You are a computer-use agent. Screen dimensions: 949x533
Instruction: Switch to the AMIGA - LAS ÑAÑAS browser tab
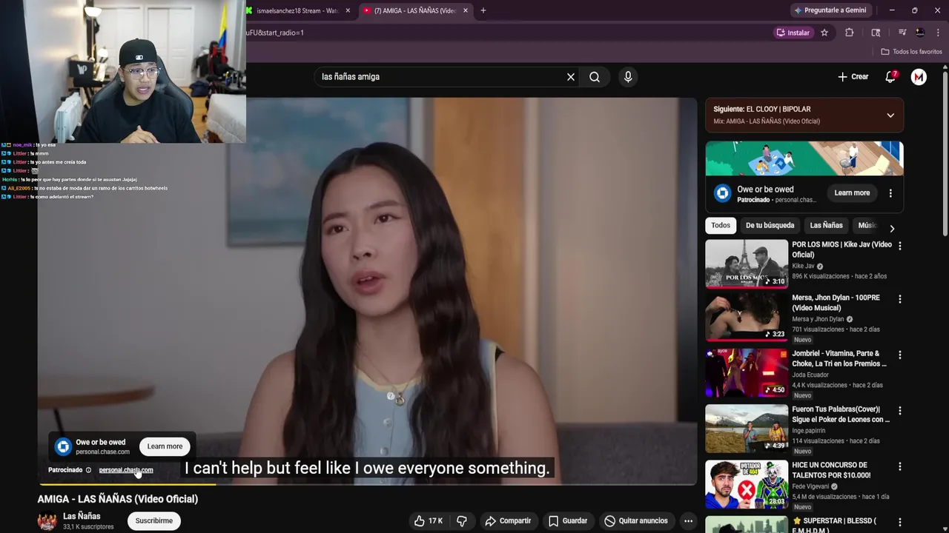coord(415,10)
